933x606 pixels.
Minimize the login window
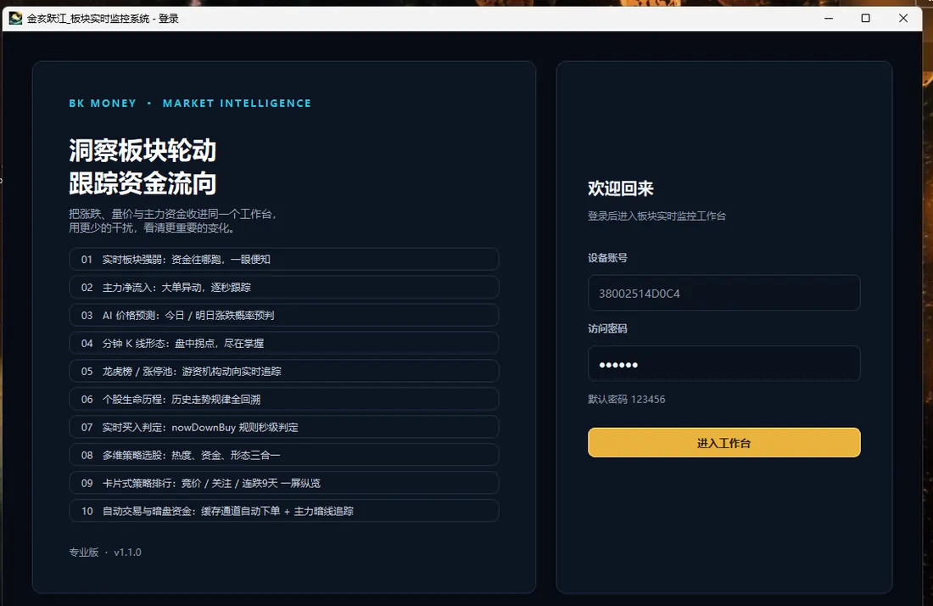829,19
